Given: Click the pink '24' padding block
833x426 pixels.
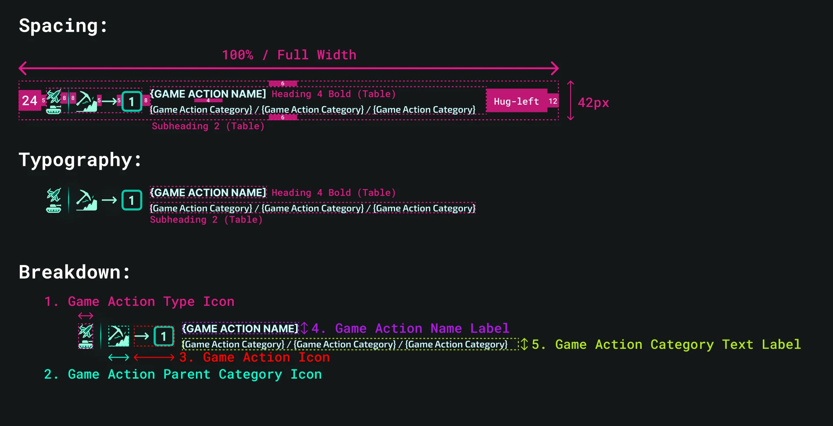Looking at the screenshot, I should click(x=29, y=100).
